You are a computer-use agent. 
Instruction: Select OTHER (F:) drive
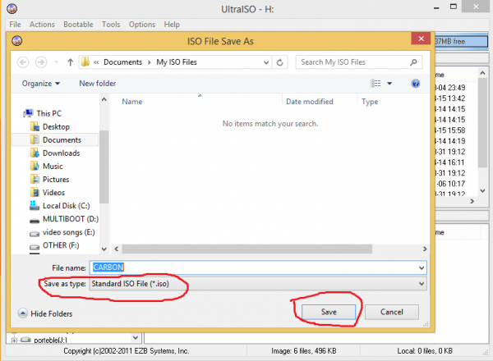[x=61, y=245]
